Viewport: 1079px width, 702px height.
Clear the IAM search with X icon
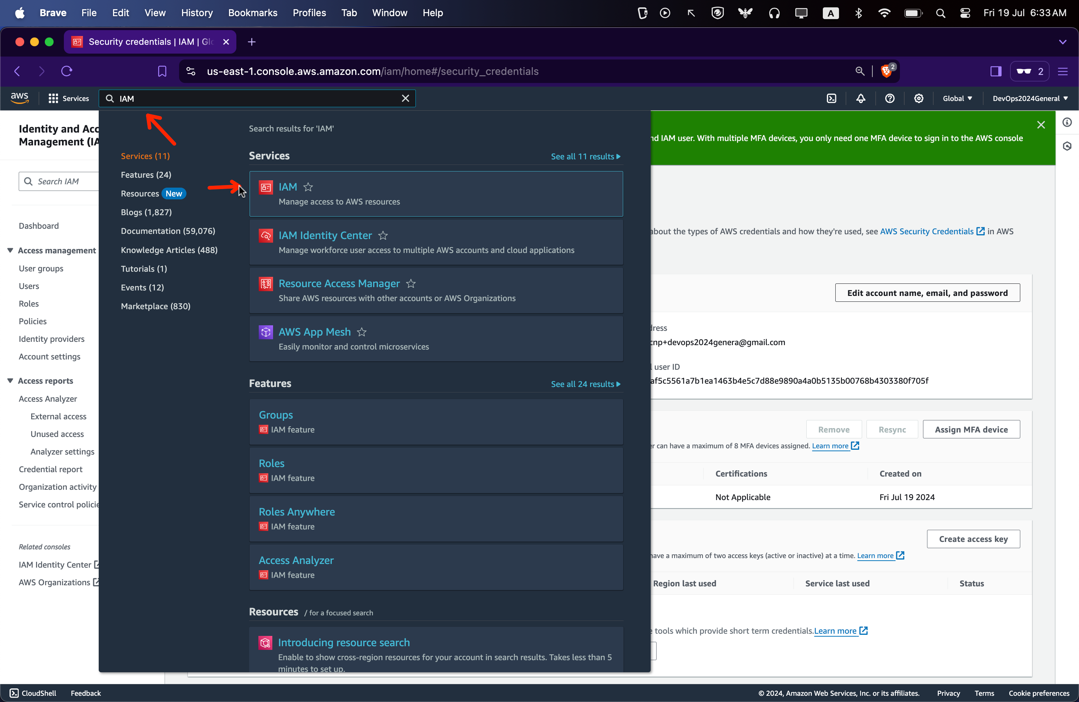click(405, 98)
